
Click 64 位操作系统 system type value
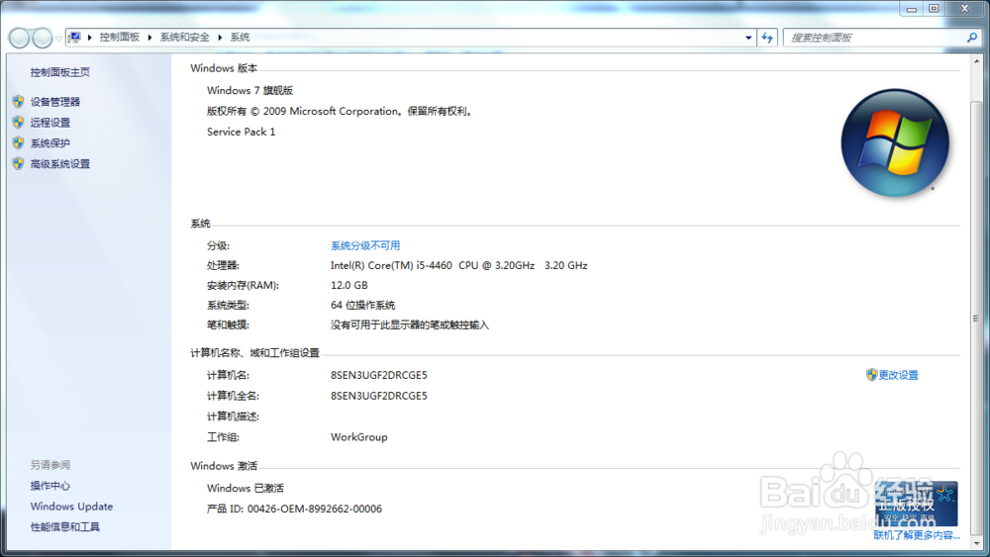[x=362, y=305]
